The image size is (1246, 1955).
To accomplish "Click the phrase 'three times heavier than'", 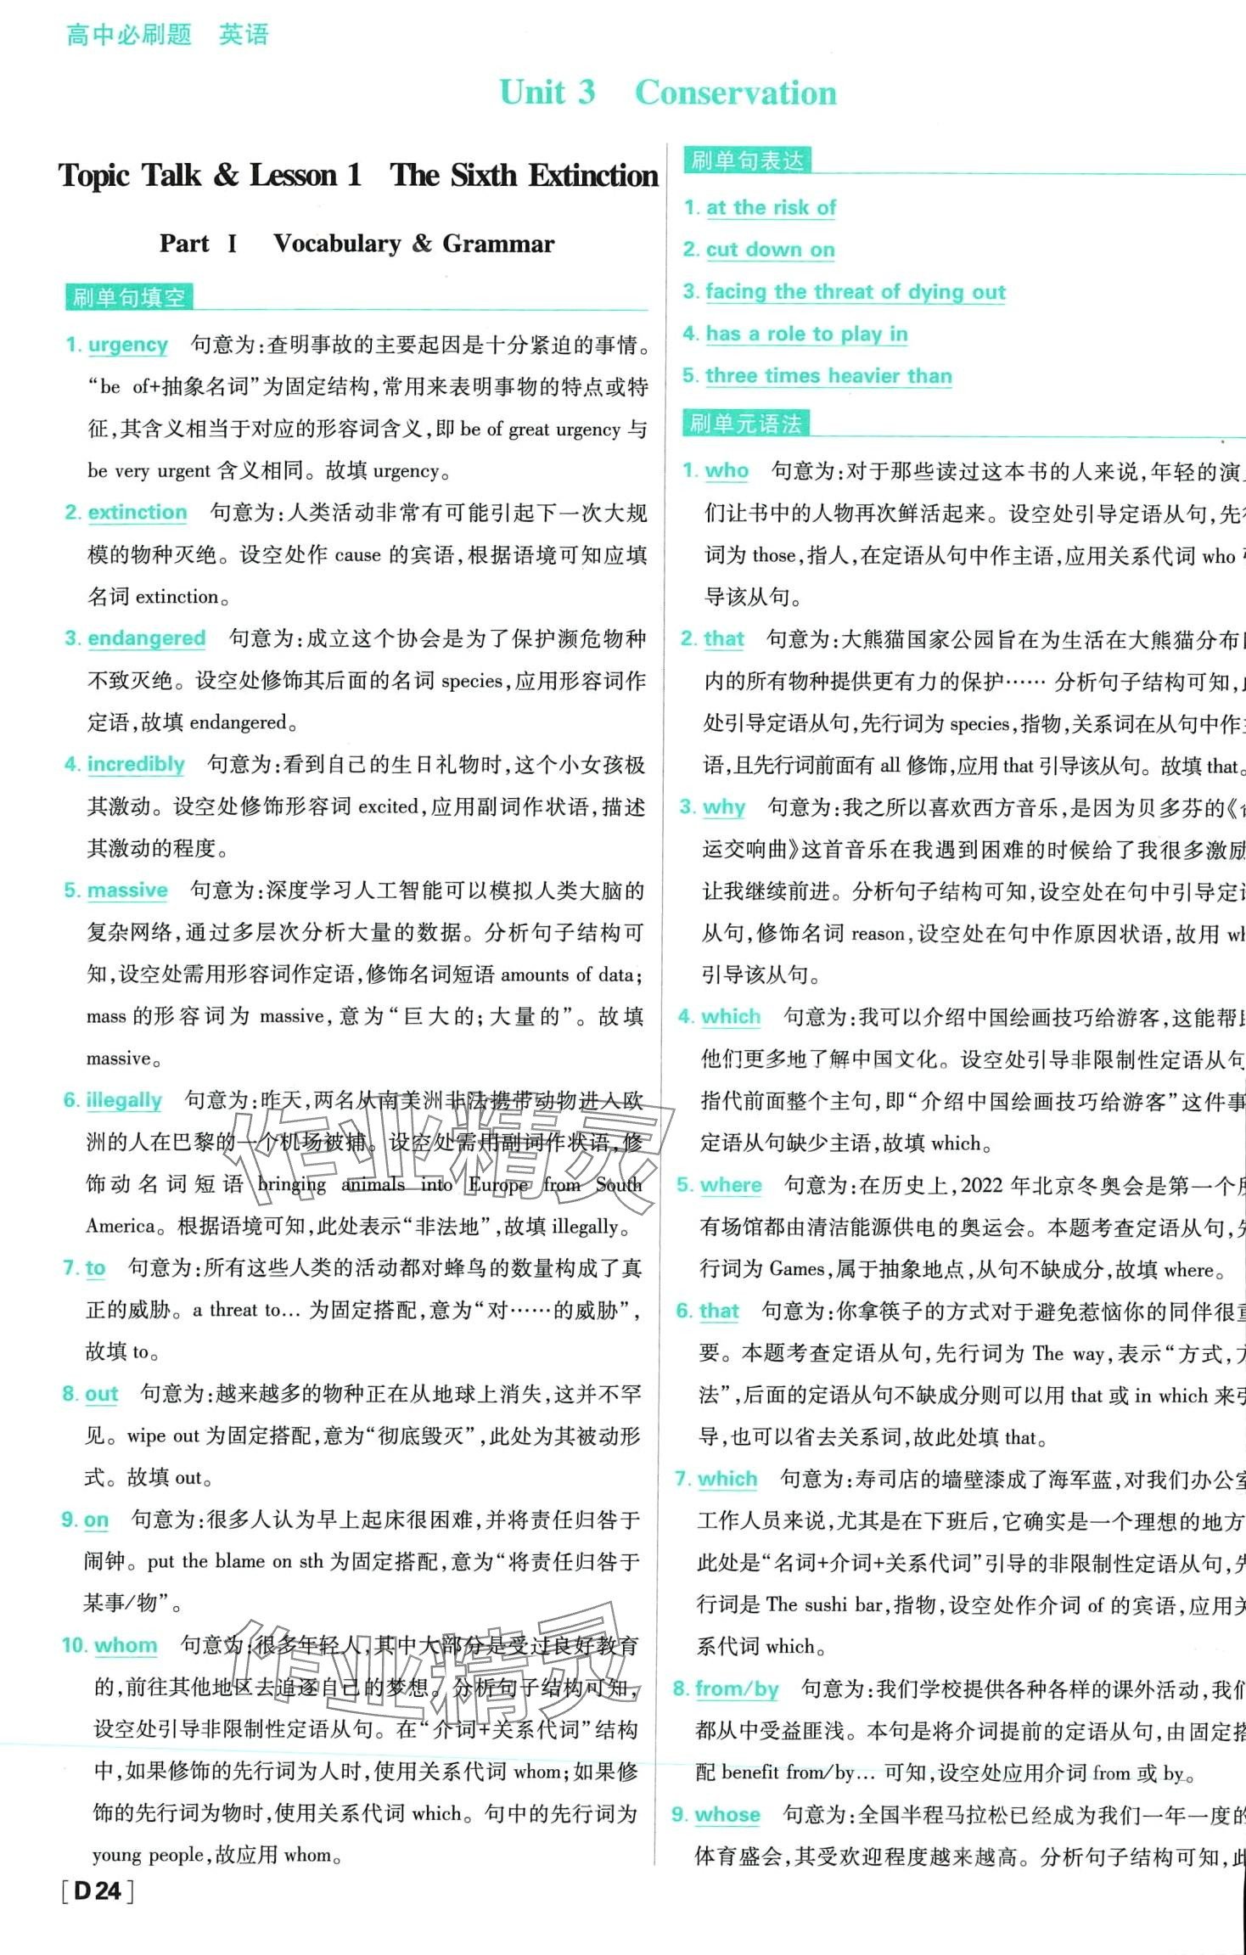I will point(828,376).
